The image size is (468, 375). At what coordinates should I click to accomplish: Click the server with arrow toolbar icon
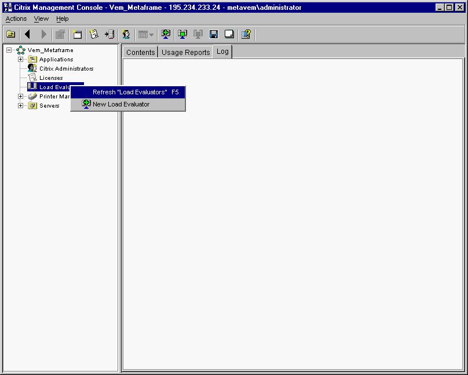point(109,34)
